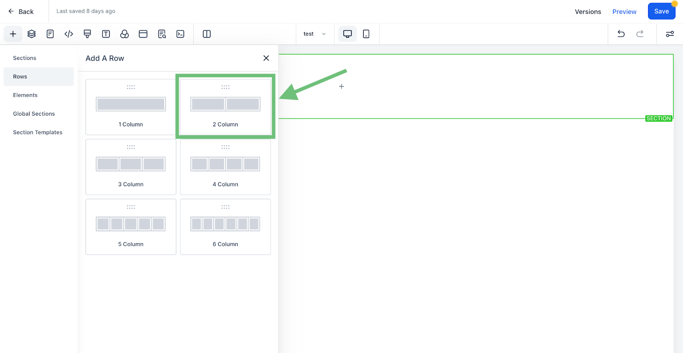Image resolution: width=683 pixels, height=353 pixels.
Task: Toggle the split column layout icon
Action: [x=207, y=34]
